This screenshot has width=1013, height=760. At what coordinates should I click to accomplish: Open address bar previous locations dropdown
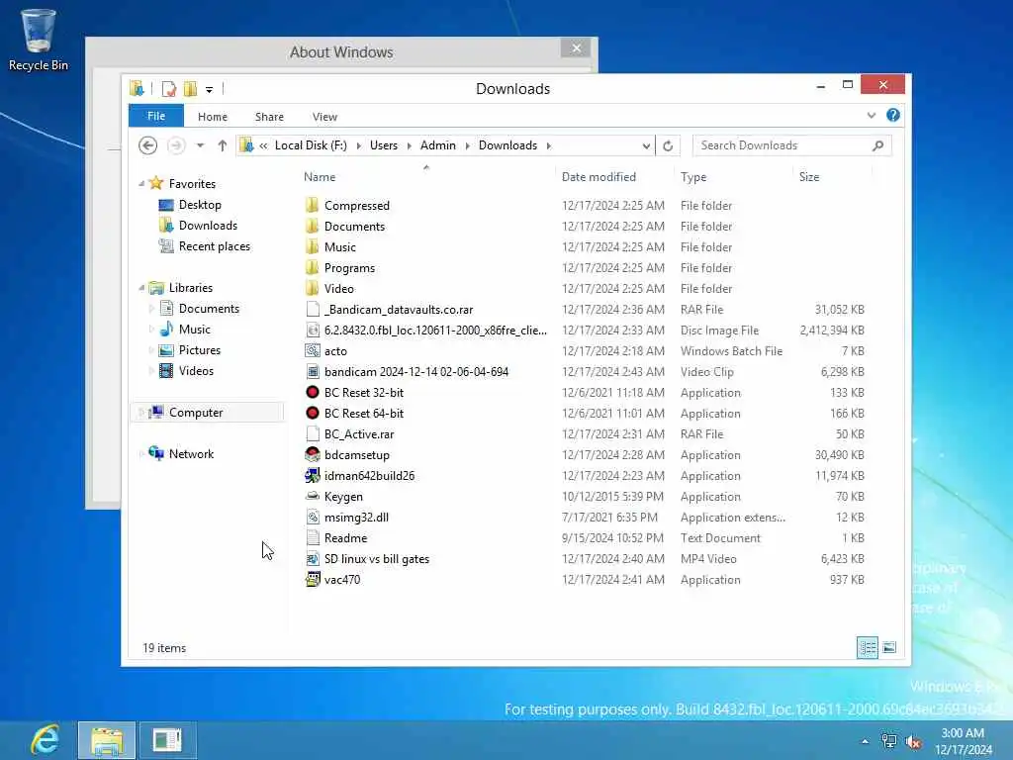(646, 145)
